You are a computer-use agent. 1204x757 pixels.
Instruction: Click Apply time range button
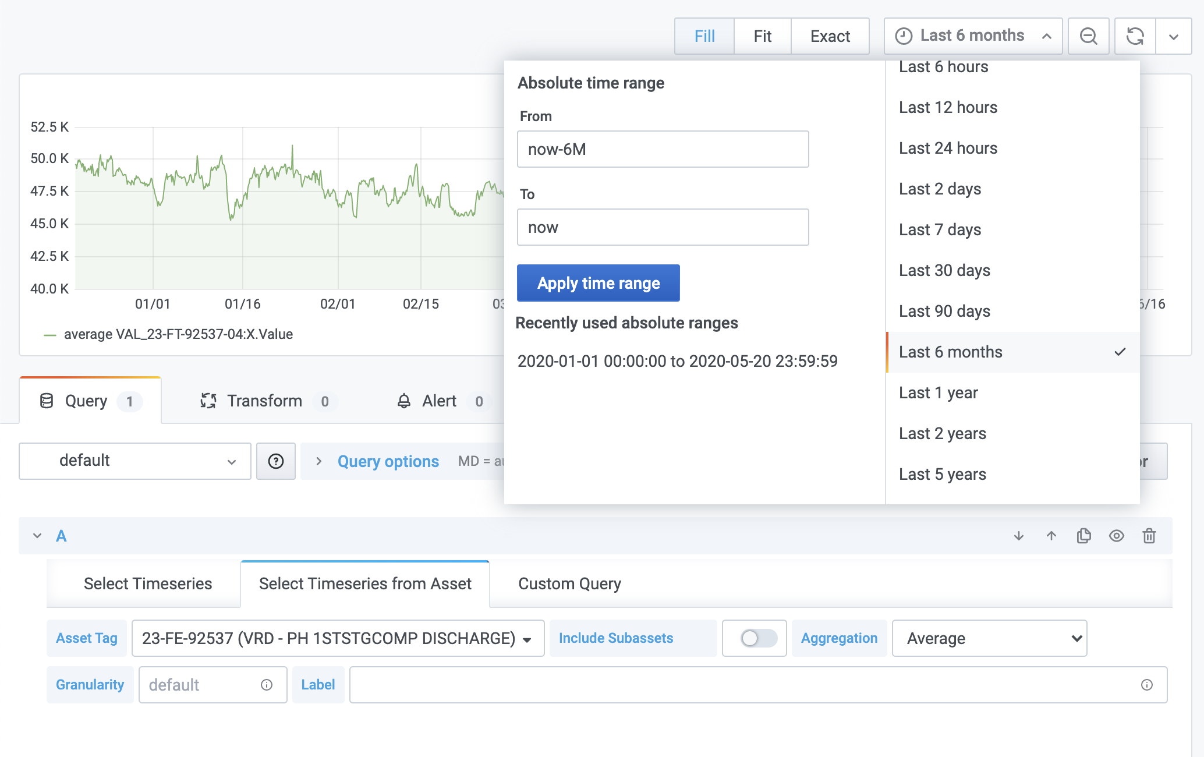pos(598,282)
